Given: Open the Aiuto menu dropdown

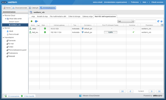Looking at the screenshot, I should pos(145,2).
